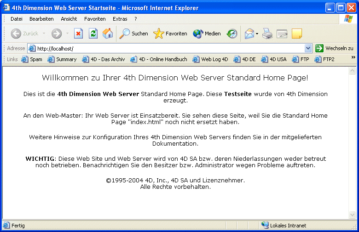This screenshot has width=359, height=232.
Task: Click the Edit page toolbar icon
Action: point(282,34)
